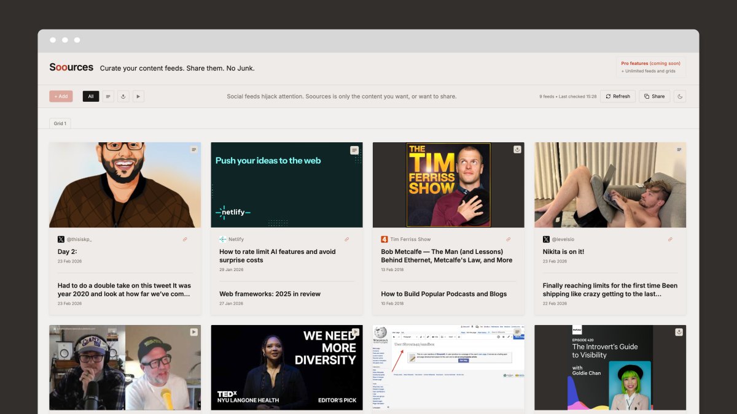Click the Tim Ferriss Show source icon
This screenshot has width=737, height=414.
384,239
